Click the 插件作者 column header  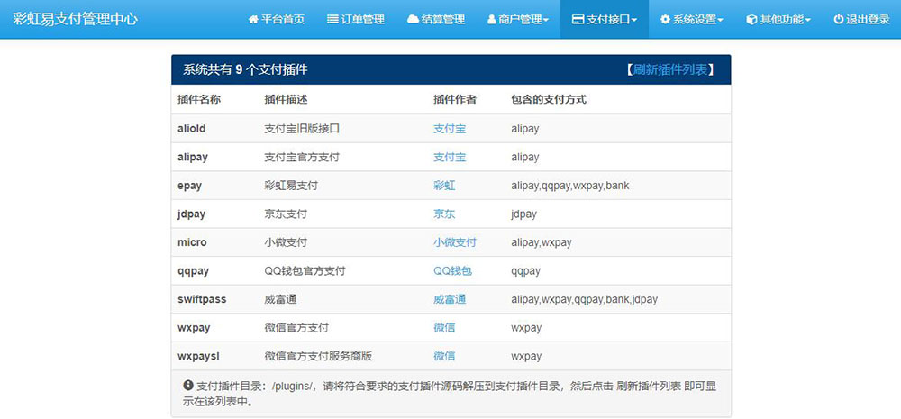coord(454,99)
